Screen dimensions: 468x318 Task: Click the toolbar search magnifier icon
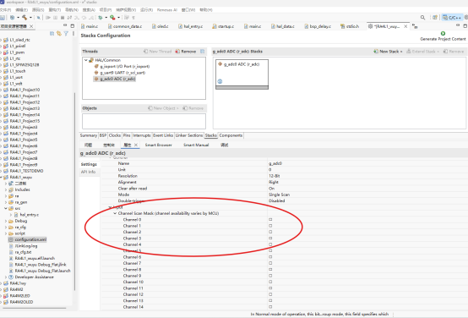pos(422,18)
